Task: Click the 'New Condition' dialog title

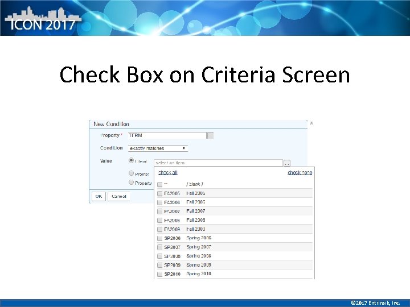Action: [112, 125]
